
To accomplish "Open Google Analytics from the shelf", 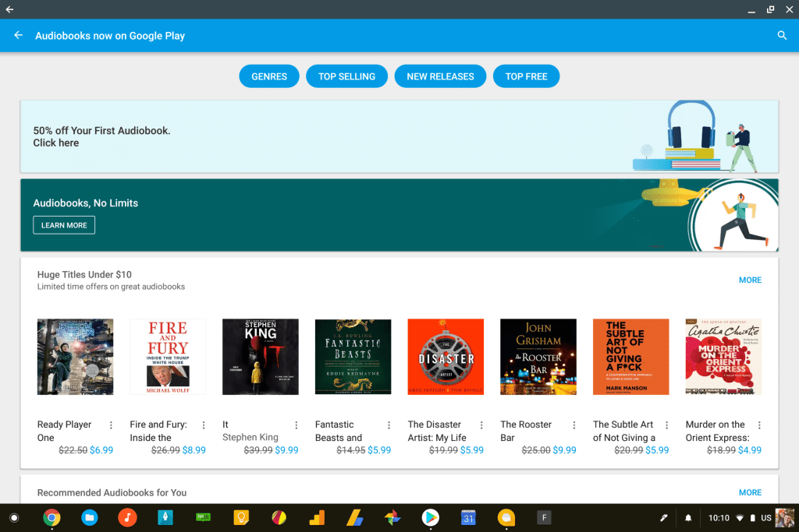I will coord(317,518).
